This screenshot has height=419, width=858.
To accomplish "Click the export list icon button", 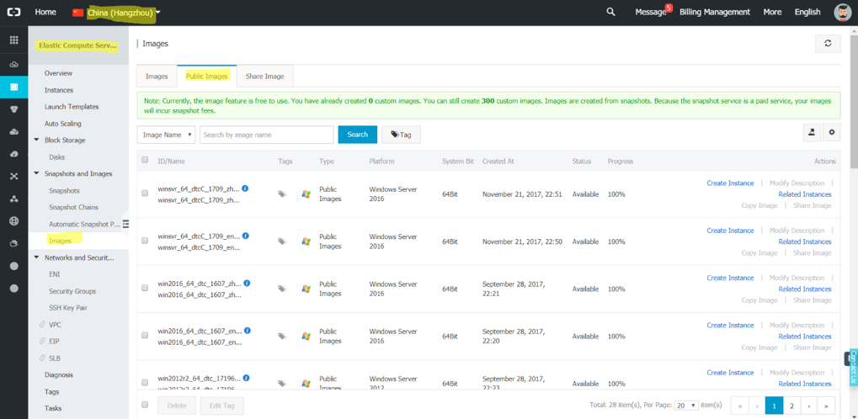I will pyautogui.click(x=812, y=132).
